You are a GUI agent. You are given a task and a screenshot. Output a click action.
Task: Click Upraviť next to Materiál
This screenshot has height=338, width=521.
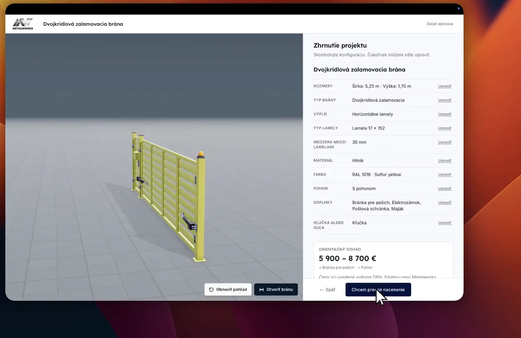pos(444,160)
